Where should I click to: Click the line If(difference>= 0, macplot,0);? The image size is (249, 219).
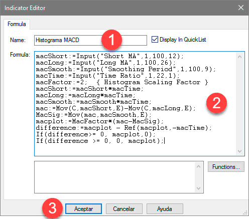tap(96, 134)
